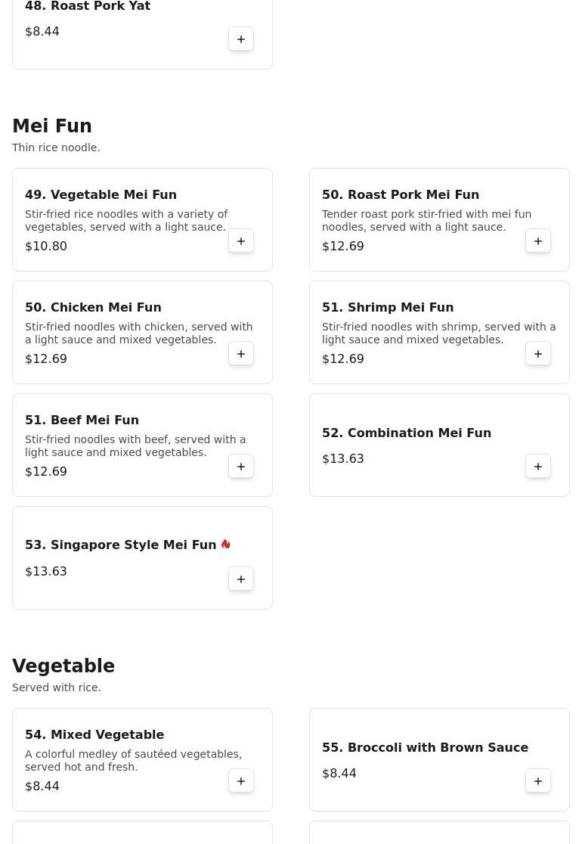Click the spicy flame icon on Singapore Mei Fun

226,545
